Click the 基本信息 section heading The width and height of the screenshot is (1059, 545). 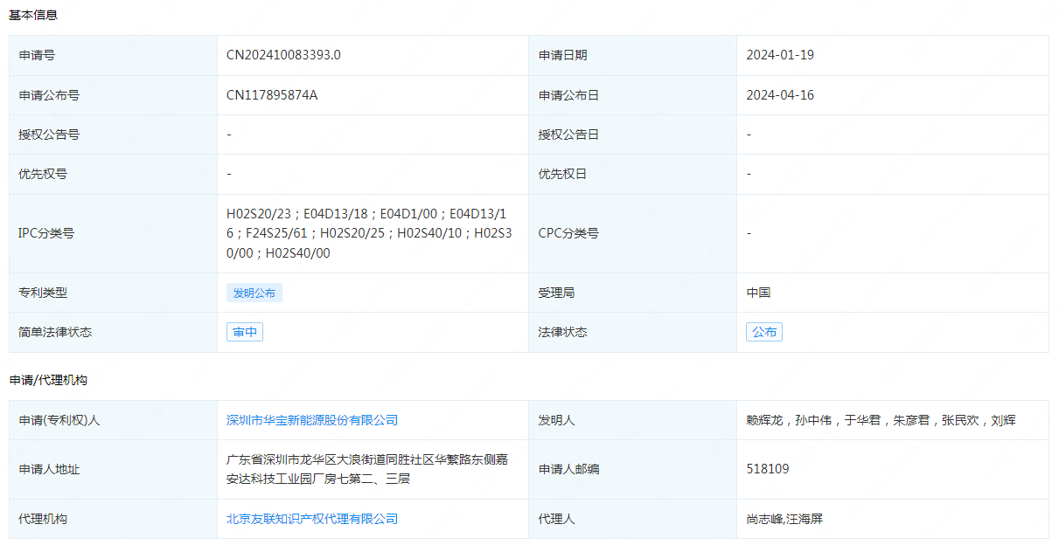click(x=33, y=15)
